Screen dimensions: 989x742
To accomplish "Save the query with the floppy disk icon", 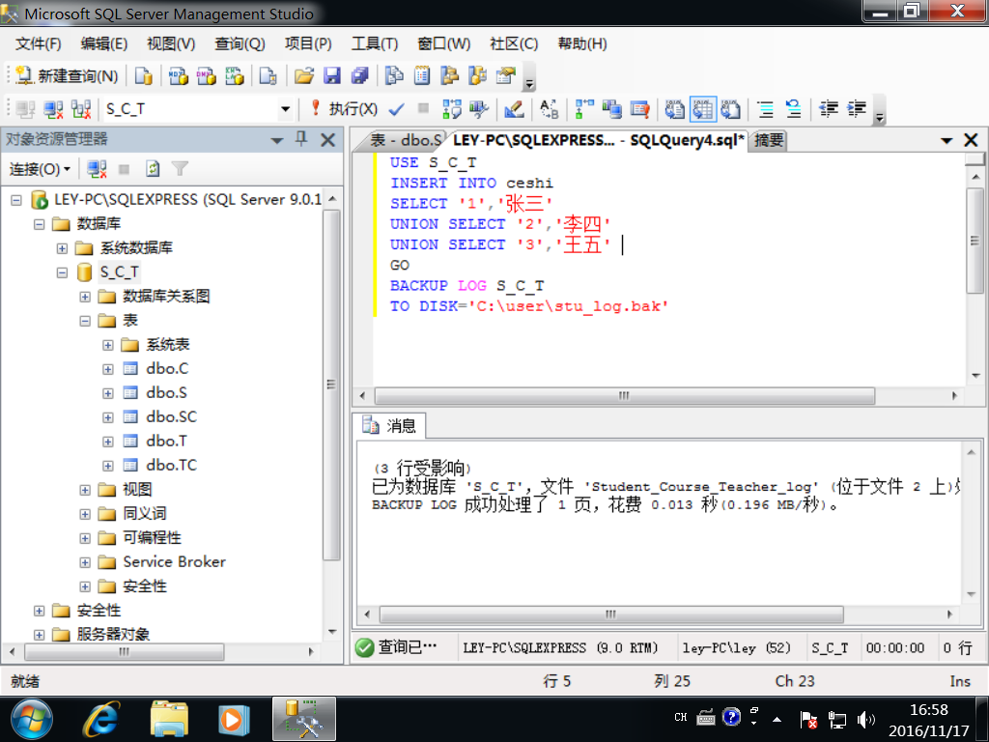I will (x=332, y=76).
